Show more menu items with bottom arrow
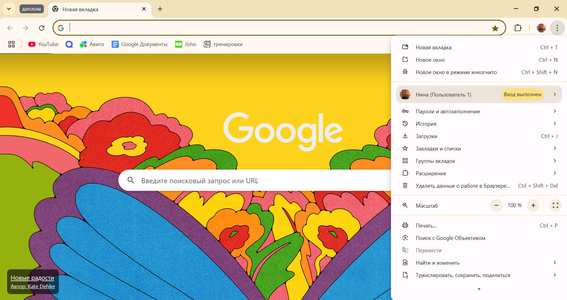The width and height of the screenshot is (567, 300). point(479,289)
